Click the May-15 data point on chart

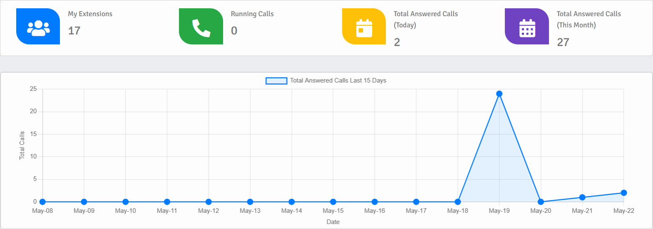(333, 202)
